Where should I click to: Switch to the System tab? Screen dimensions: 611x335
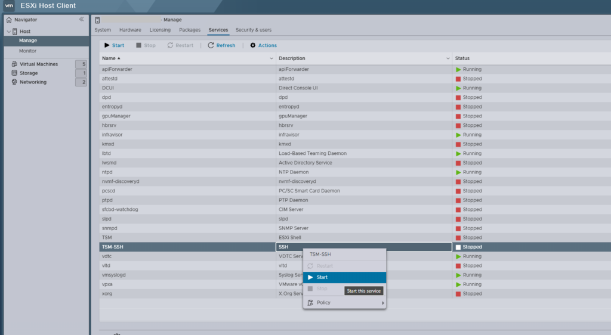103,30
